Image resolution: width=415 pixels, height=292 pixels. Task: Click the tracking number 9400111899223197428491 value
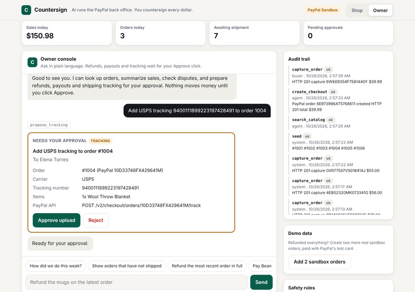point(110,188)
